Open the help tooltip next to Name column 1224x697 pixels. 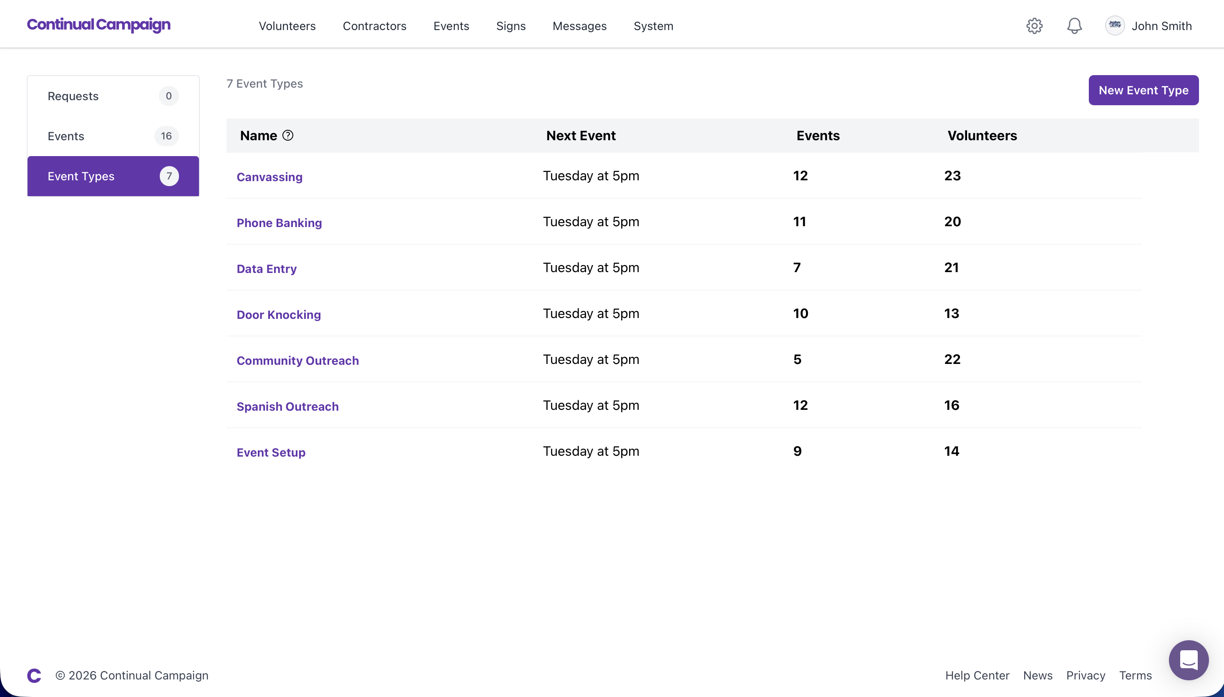pos(288,136)
